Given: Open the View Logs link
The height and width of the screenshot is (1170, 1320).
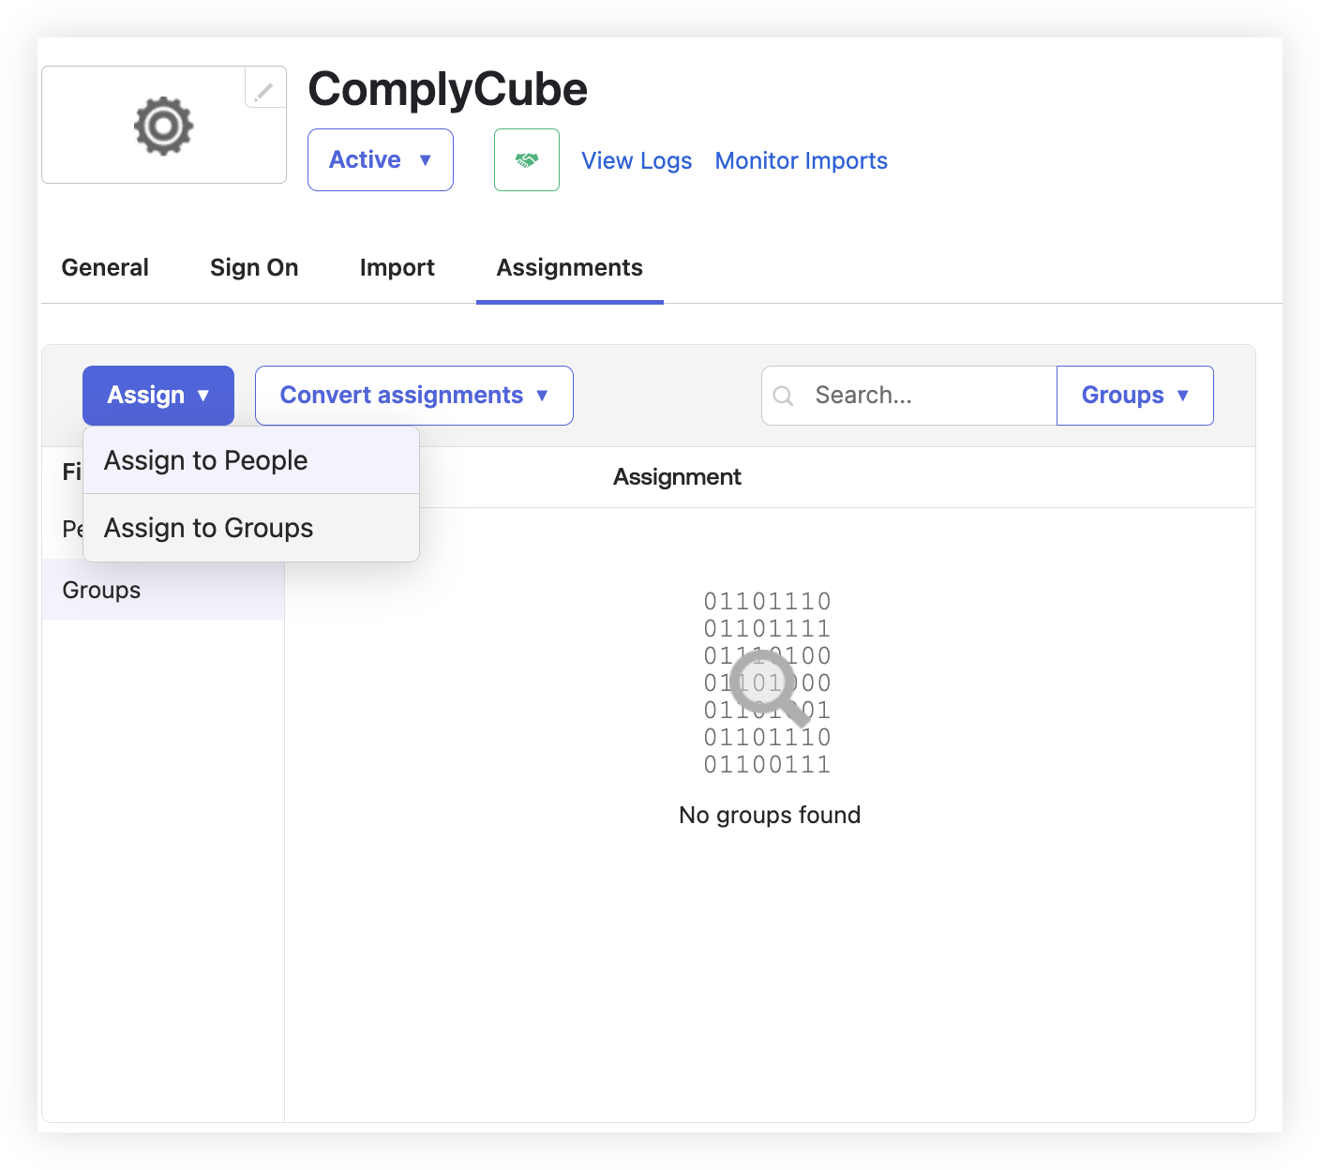Looking at the screenshot, I should click(x=637, y=161).
